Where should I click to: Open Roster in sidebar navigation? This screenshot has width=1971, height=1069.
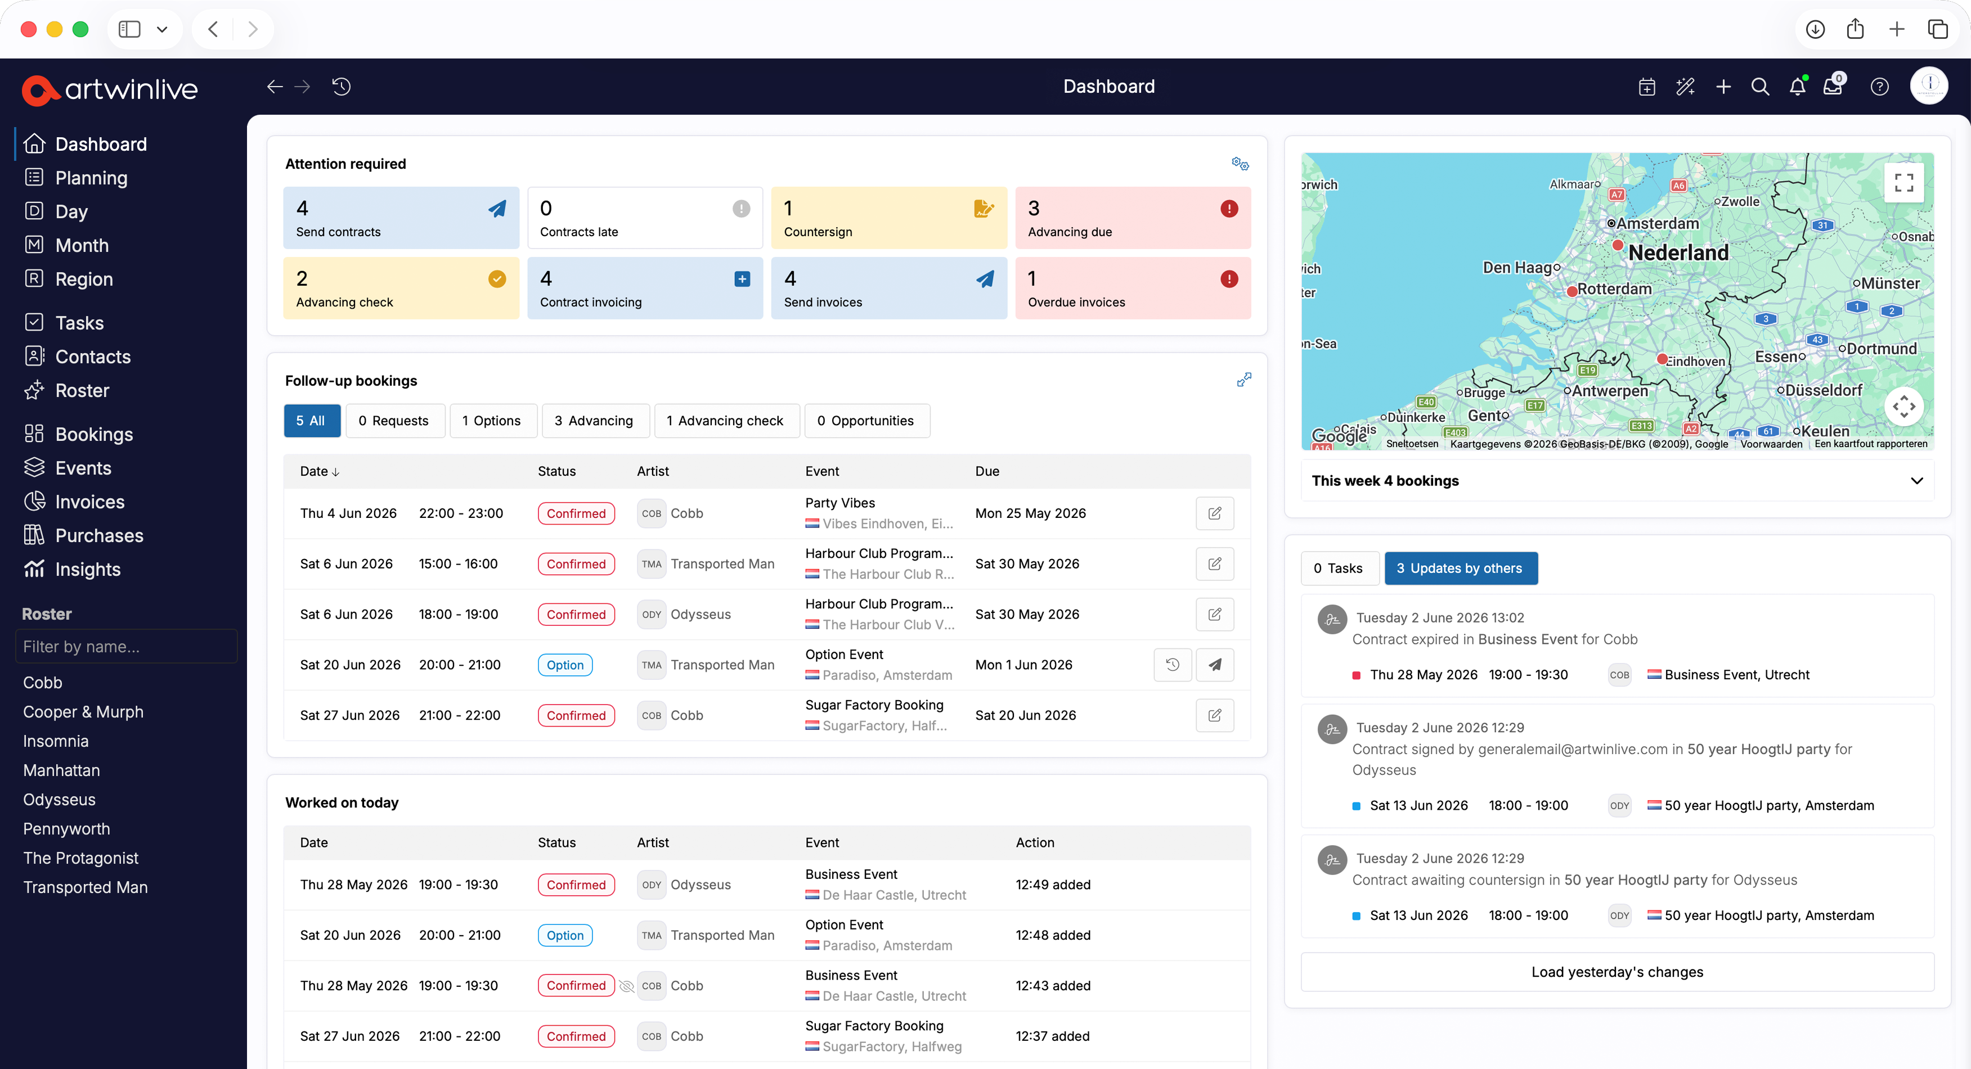pyautogui.click(x=82, y=391)
